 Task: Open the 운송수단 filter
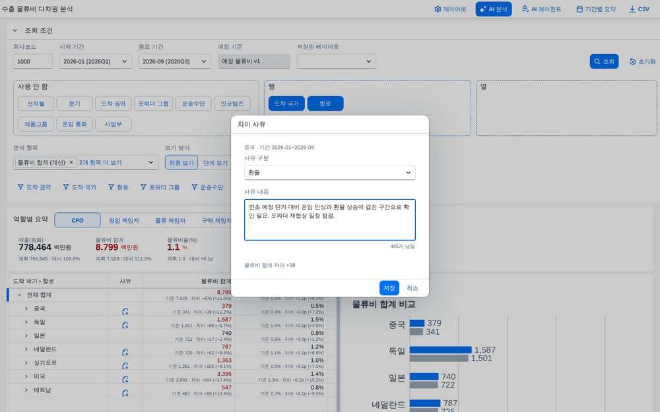(x=207, y=187)
